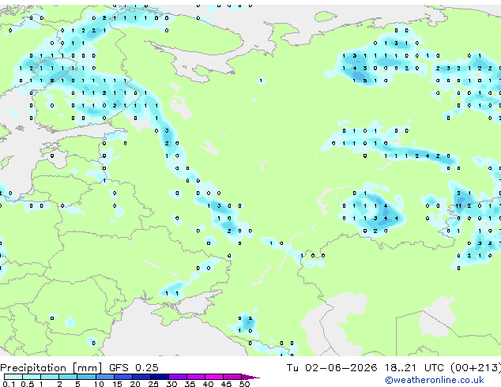Click the 25–30 mm navy legend swatch
This screenshot has height=387, width=501.
(x=159, y=377)
